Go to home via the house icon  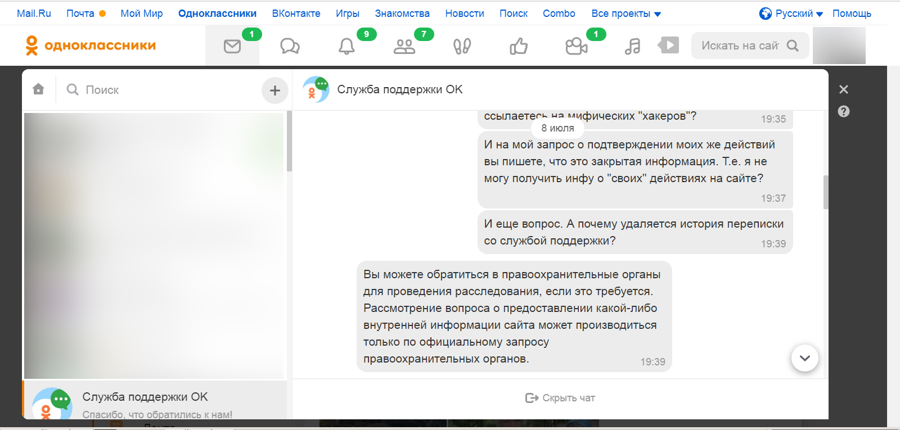(38, 89)
